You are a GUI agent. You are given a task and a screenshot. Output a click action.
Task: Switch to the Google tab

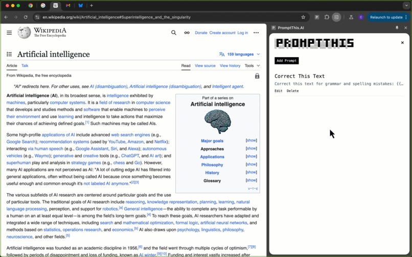(43, 6)
